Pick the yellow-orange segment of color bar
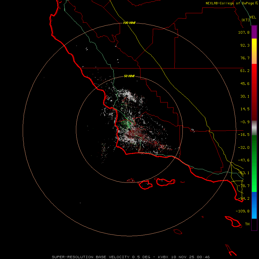 pos(254,51)
